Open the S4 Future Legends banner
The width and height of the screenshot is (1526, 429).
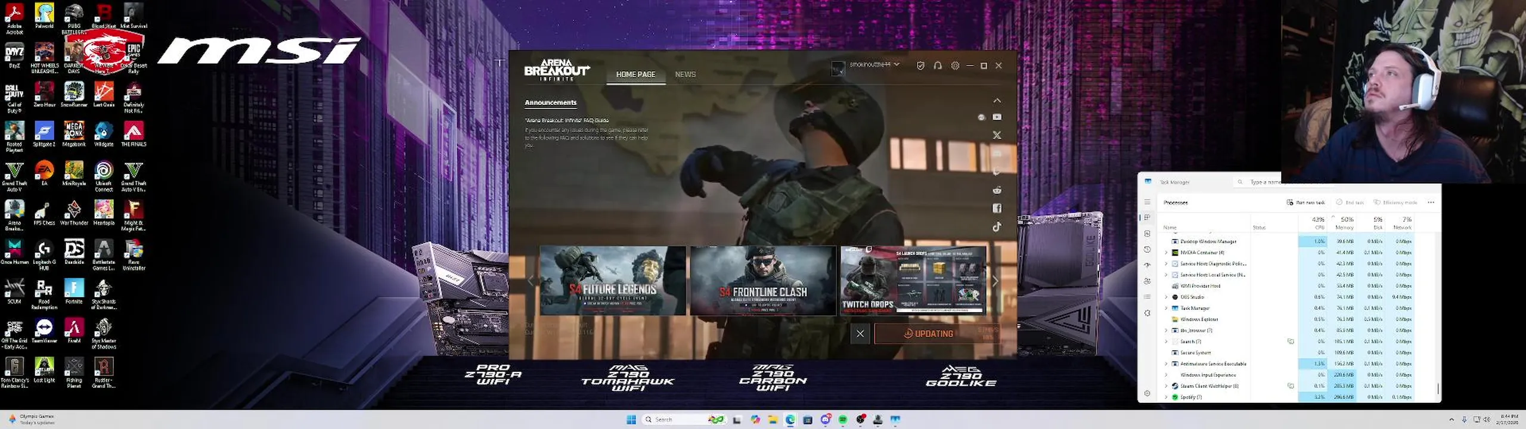[x=613, y=281]
